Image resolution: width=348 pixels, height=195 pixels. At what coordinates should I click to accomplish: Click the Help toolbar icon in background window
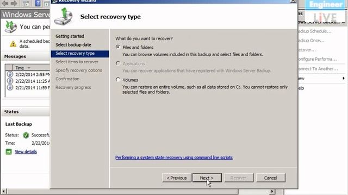point(38,3)
